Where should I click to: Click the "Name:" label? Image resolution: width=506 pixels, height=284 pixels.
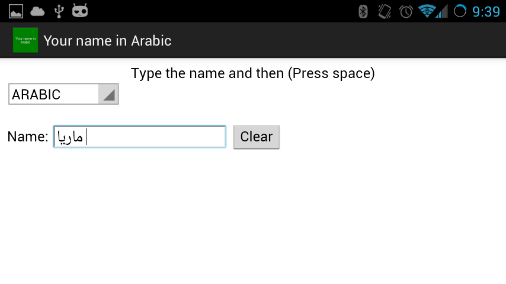tap(27, 137)
